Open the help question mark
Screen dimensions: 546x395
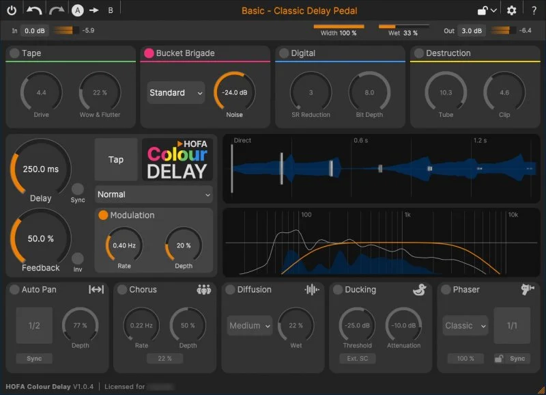pyautogui.click(x=534, y=10)
